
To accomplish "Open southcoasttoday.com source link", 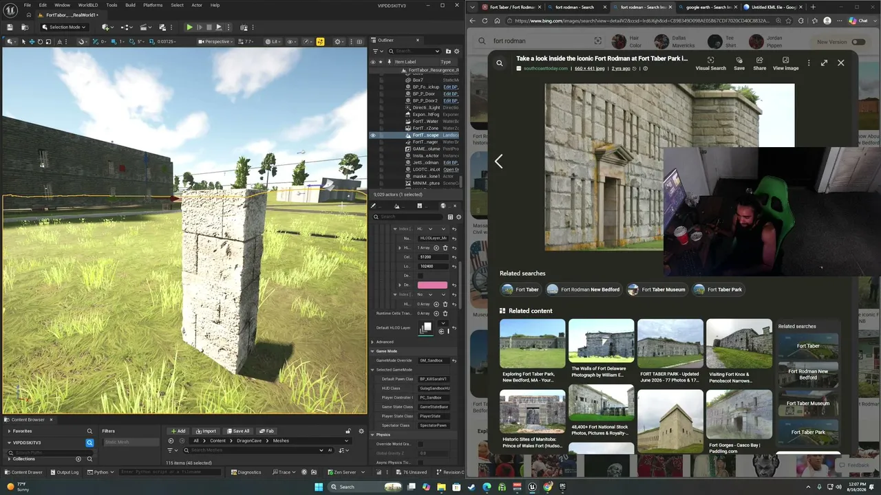I will 545,69.
